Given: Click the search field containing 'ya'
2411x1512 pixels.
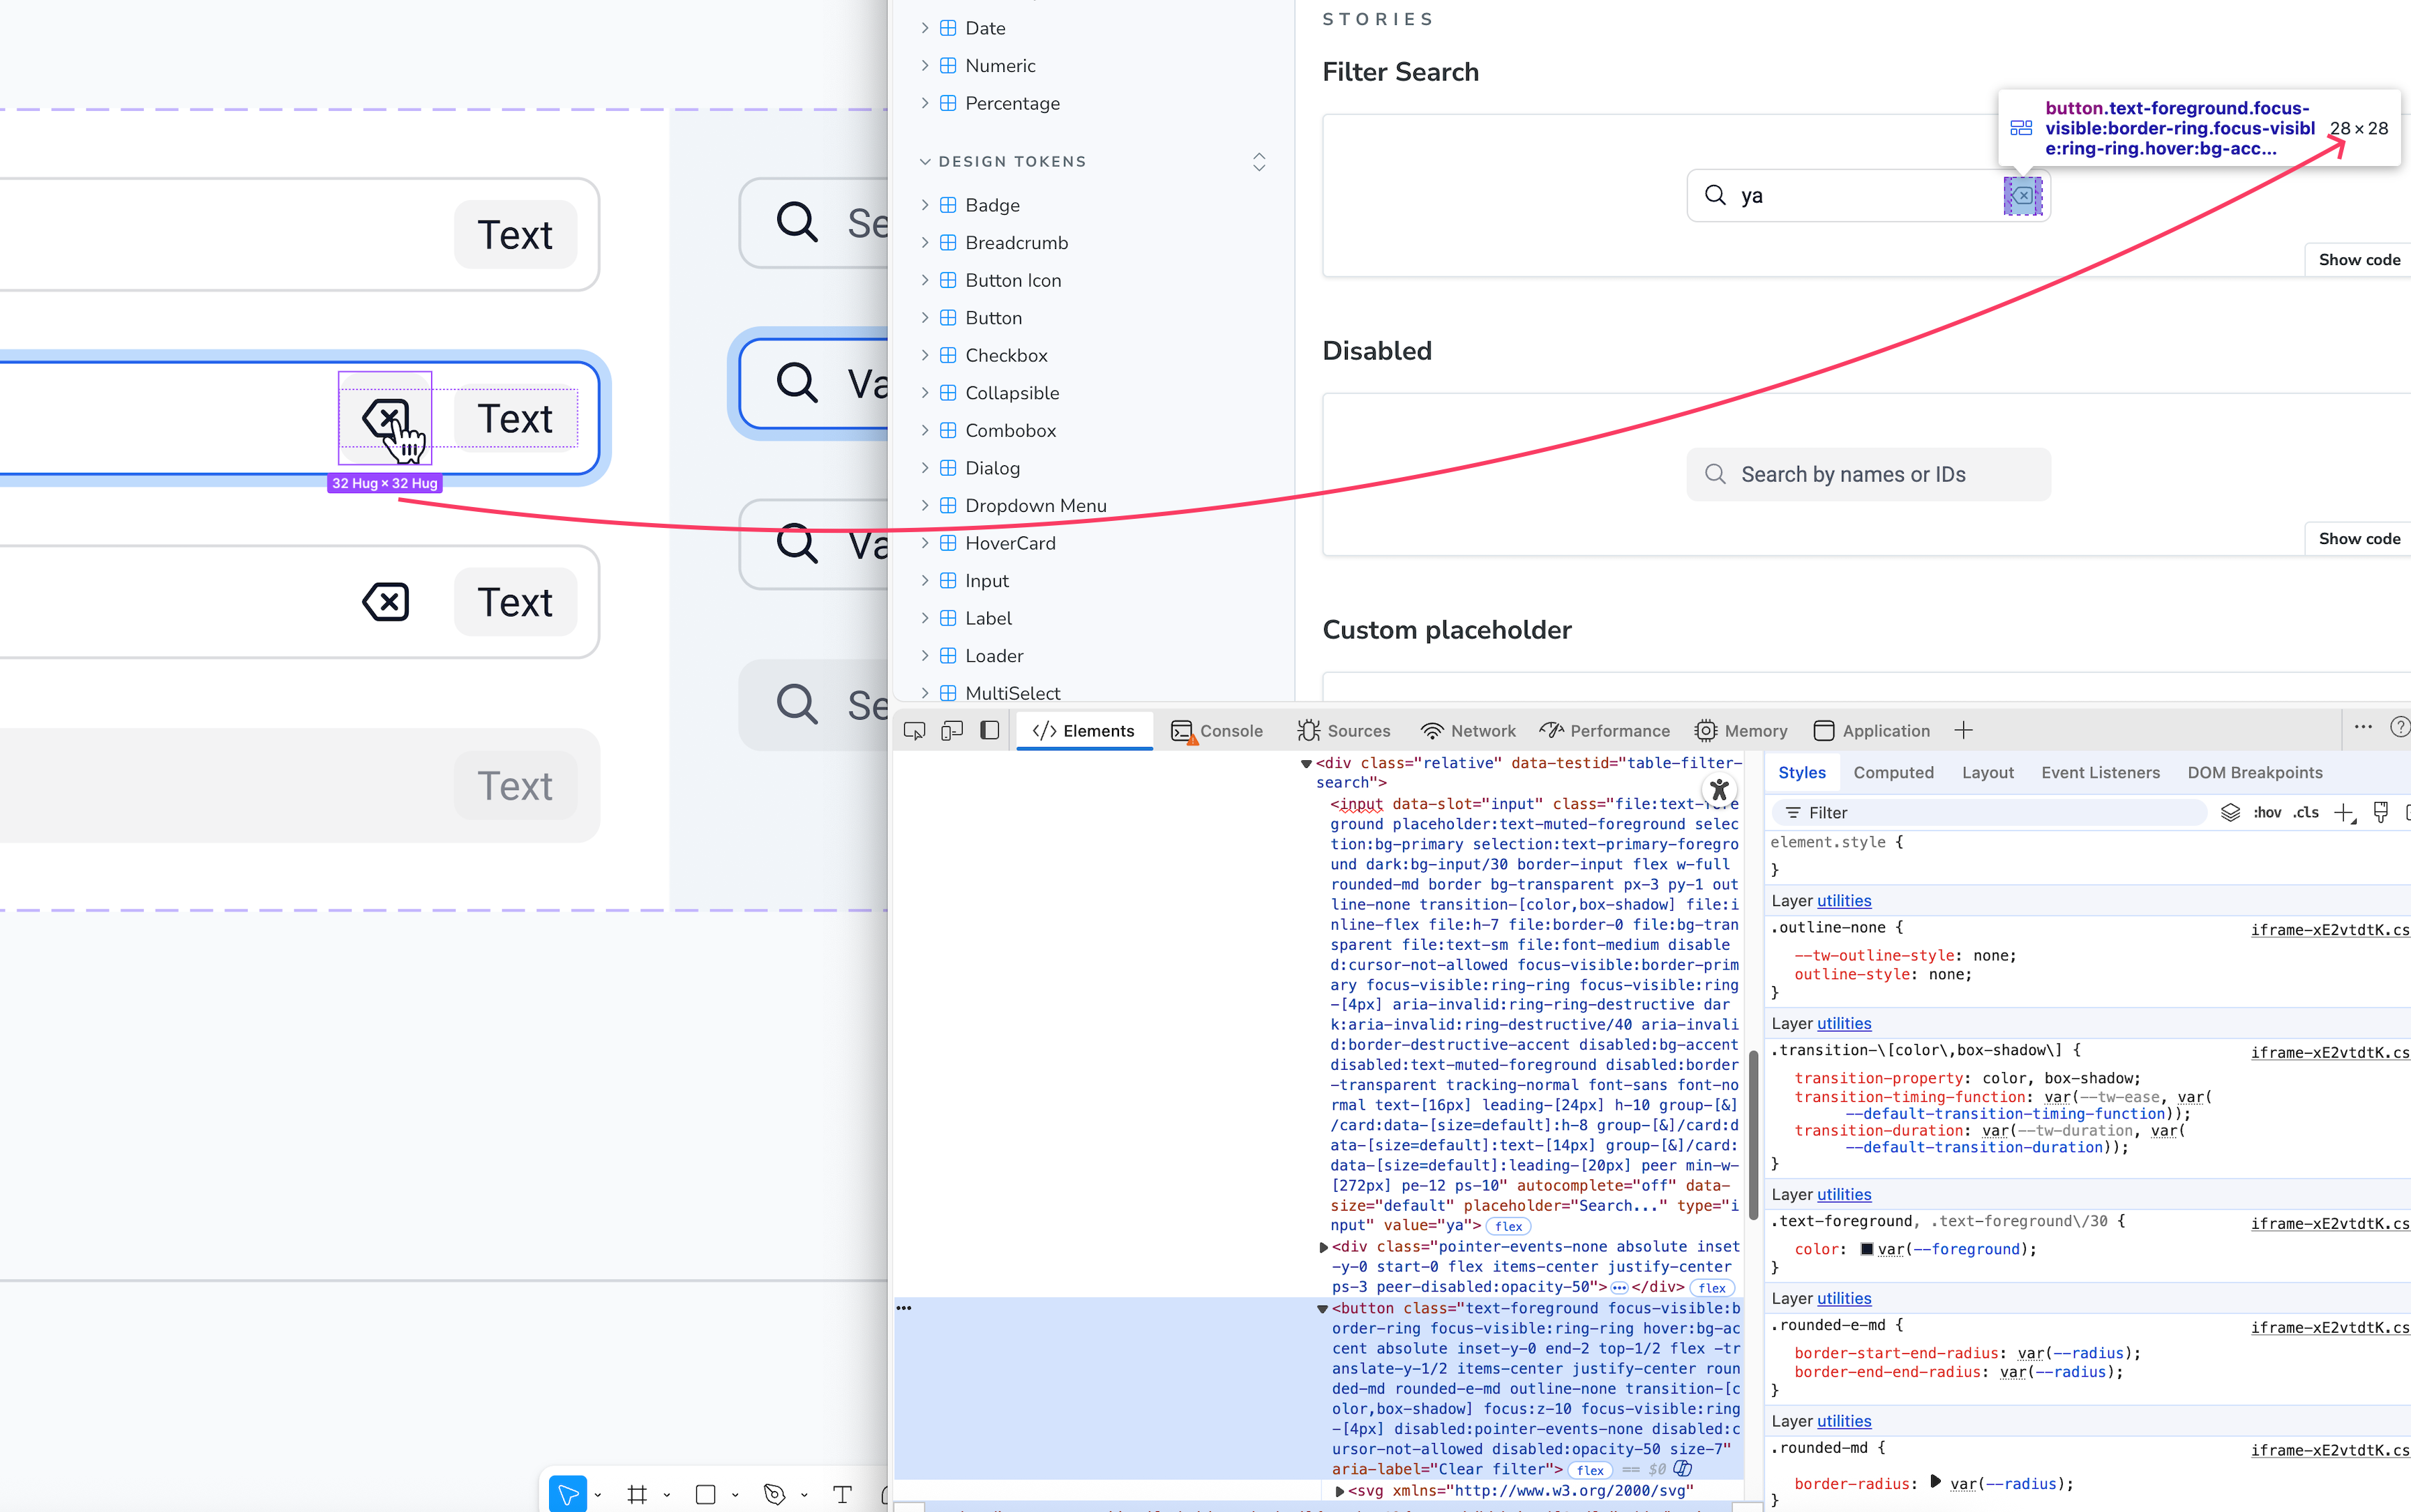Looking at the screenshot, I should tap(1867, 195).
